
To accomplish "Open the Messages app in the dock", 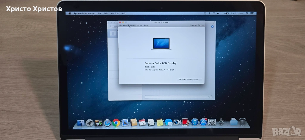I will point(169,122).
